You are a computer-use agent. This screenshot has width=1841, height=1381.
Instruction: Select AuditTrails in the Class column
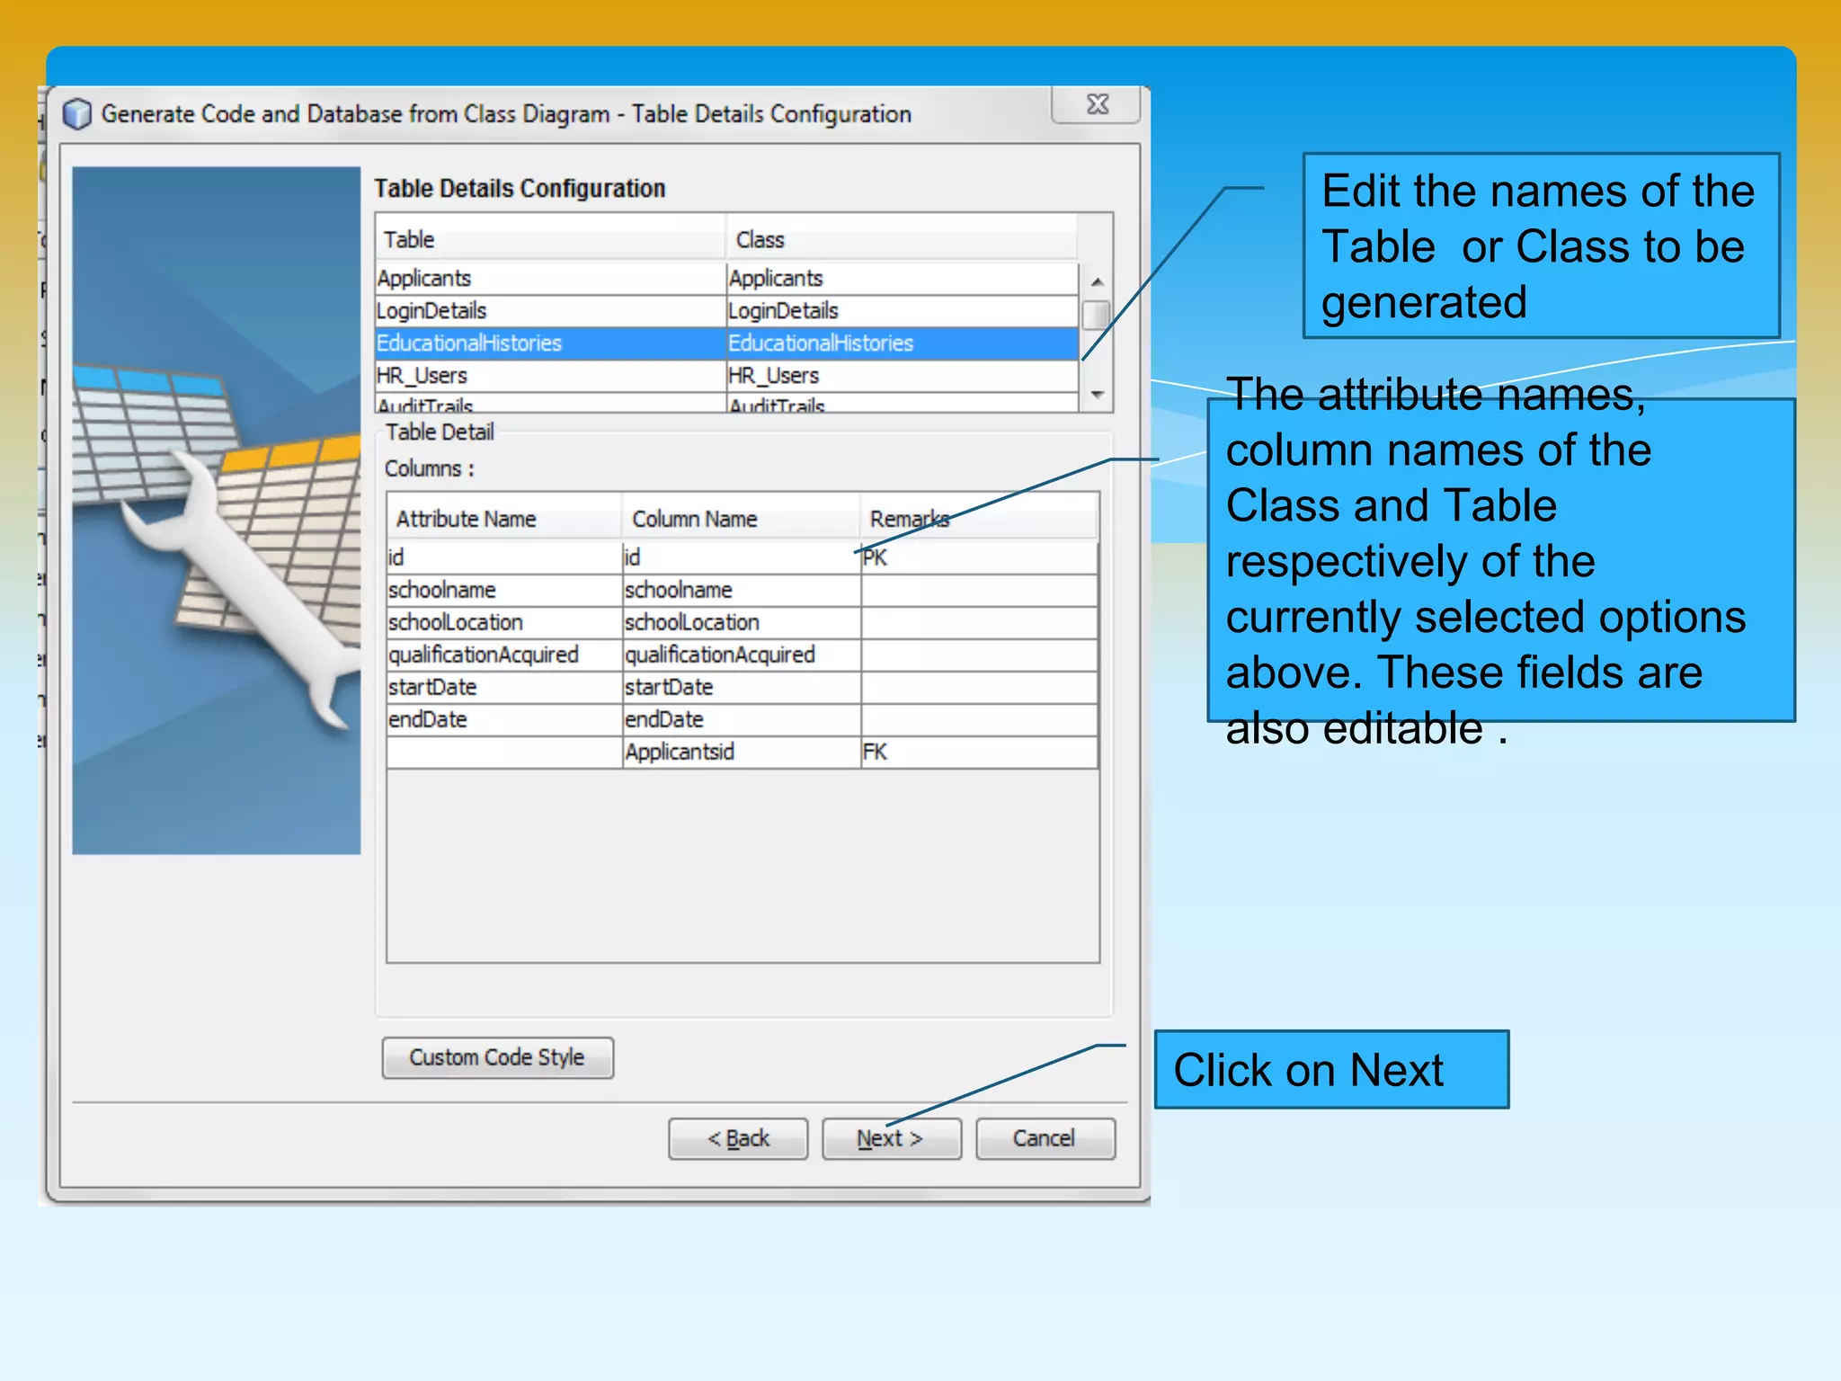903,404
